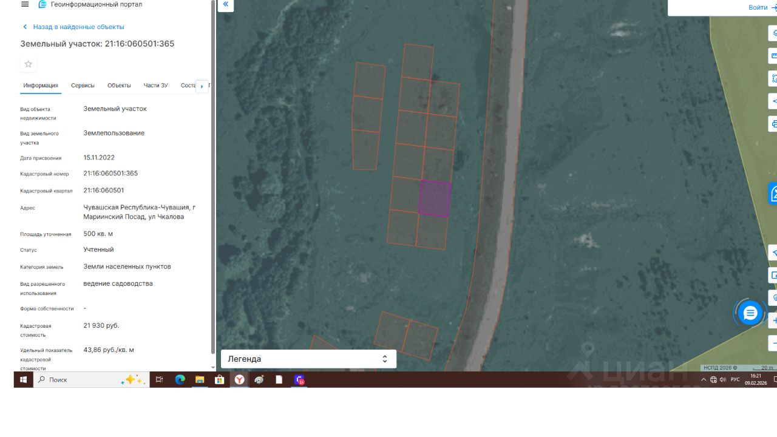Add the land plot to favorites with the star
Screen dimensions: 777x437
point(28,64)
